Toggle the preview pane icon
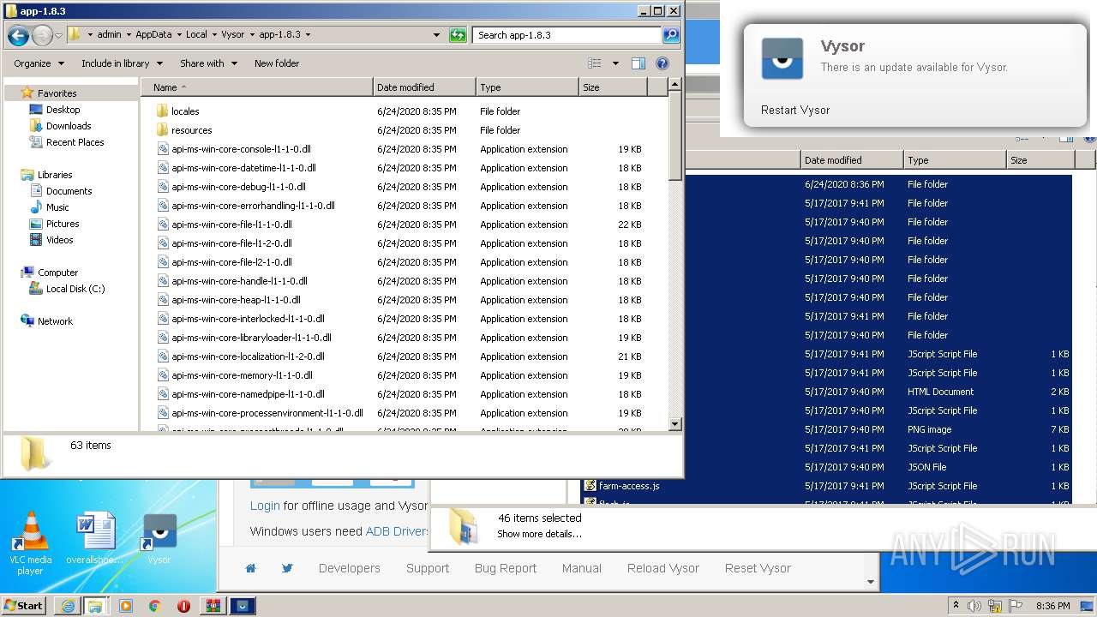Viewport: 1097px width, 617px height. coord(638,63)
